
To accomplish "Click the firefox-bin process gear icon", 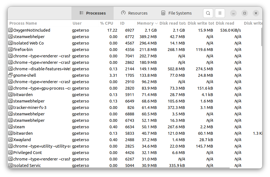I will 10,50.
